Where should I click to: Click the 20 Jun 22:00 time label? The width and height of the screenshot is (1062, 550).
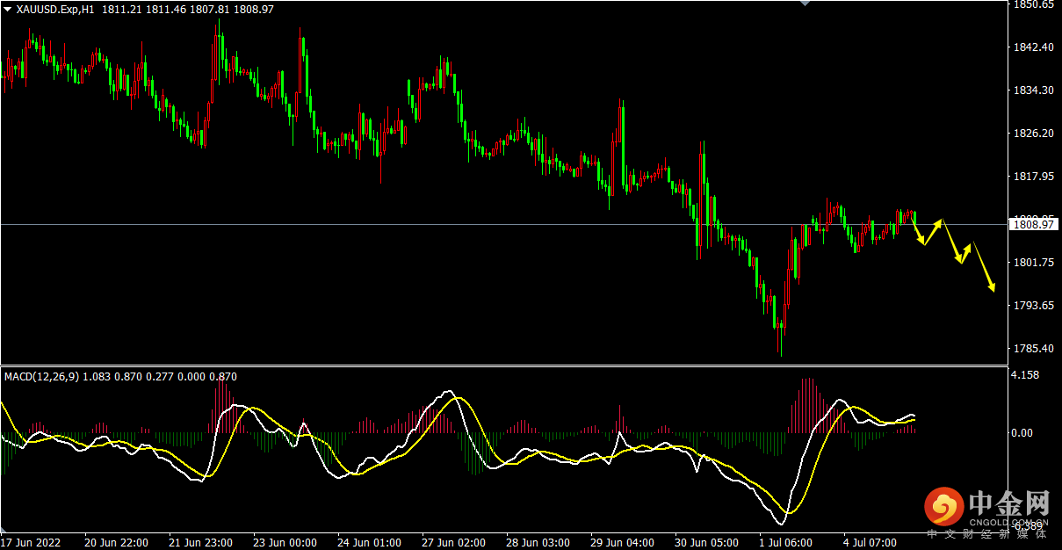coord(116,543)
